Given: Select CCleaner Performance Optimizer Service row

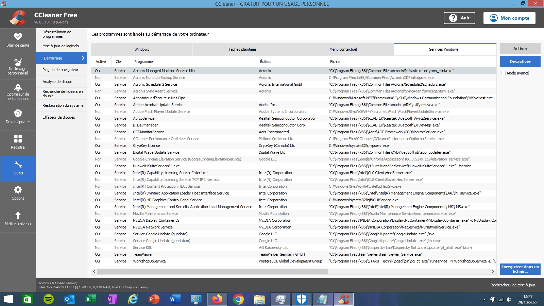Looking at the screenshot, I should point(294,139).
